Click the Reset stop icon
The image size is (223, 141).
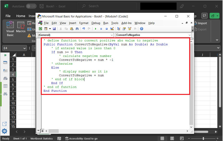pyautogui.click(x=107, y=29)
